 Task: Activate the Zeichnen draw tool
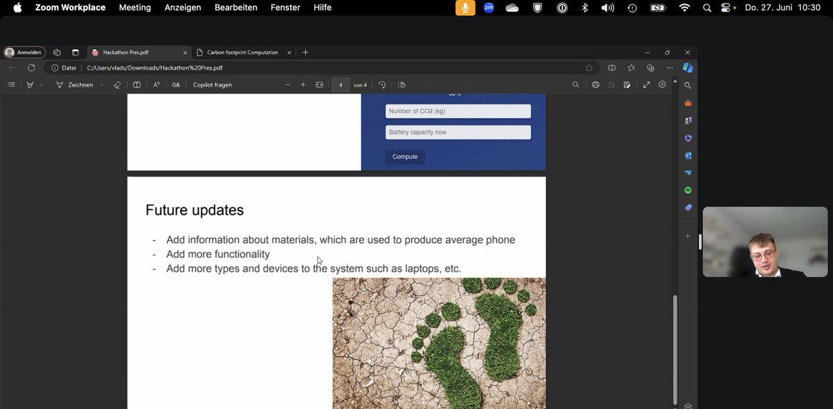75,85
